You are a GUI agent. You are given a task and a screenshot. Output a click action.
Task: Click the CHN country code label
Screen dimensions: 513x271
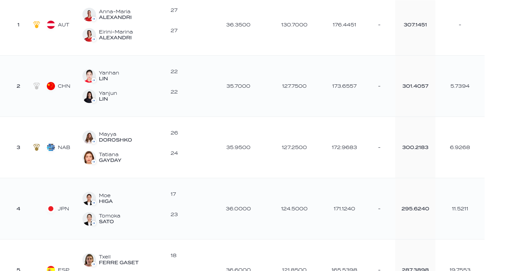tap(64, 86)
